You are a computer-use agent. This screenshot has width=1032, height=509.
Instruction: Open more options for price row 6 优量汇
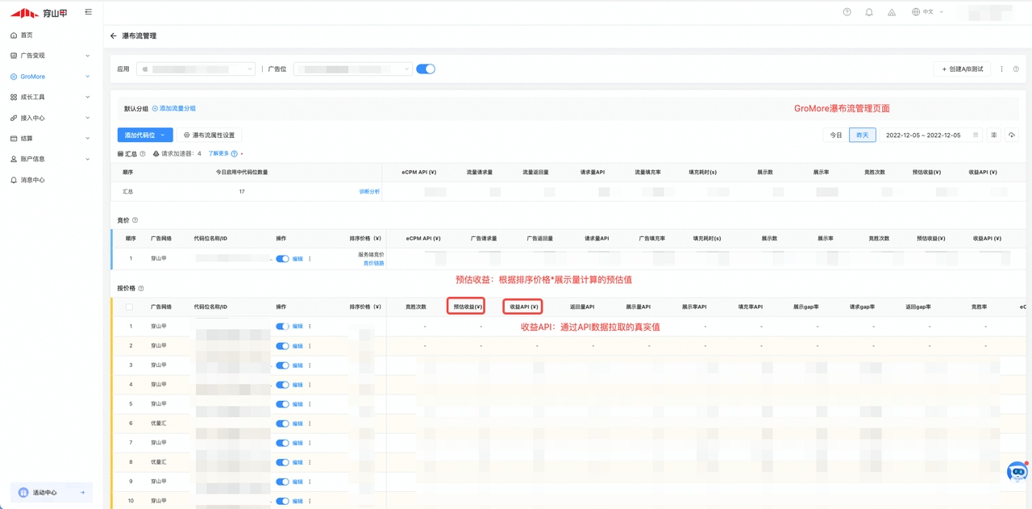click(310, 423)
